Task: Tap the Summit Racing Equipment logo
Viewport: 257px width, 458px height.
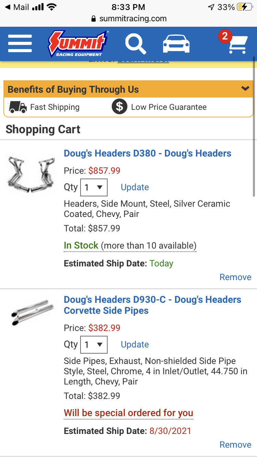Action: tap(77, 44)
